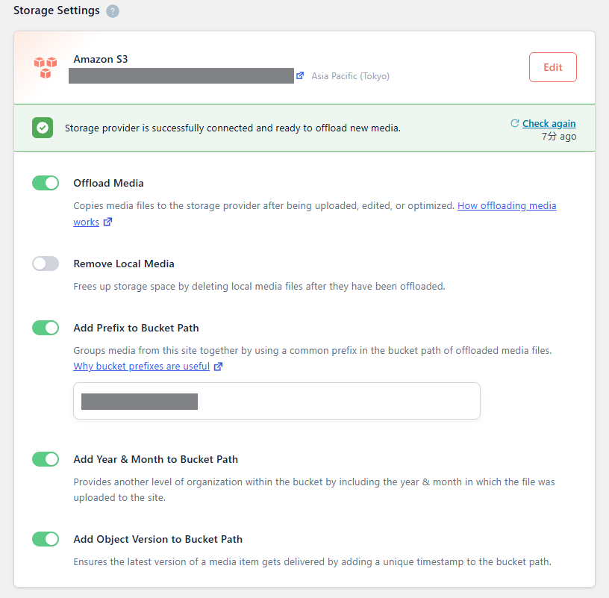Switch off Add Object Version to Bucket Path
Image resolution: width=609 pixels, height=598 pixels.
[x=46, y=539]
